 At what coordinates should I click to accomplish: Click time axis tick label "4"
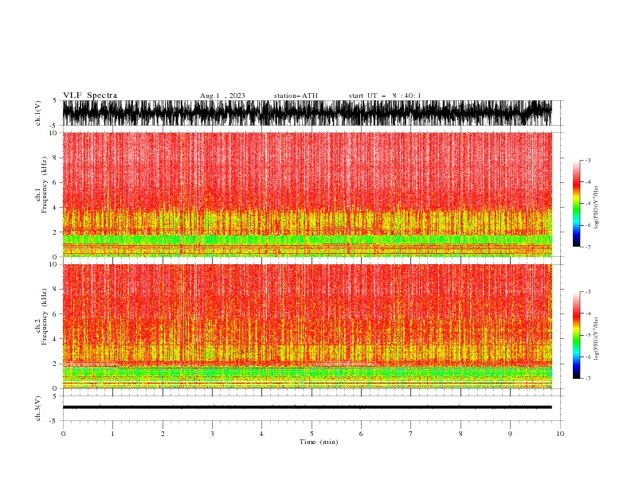tap(262, 434)
